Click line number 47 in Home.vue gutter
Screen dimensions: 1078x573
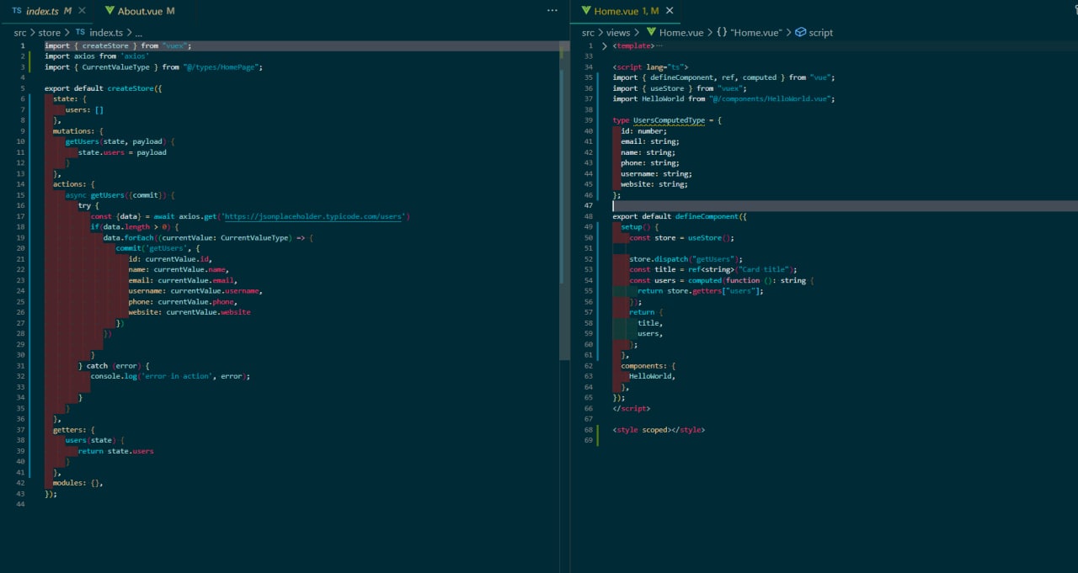pos(589,205)
